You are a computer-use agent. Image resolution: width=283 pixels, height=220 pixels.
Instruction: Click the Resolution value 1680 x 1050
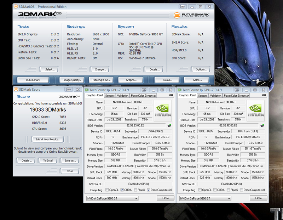tap(101, 34)
